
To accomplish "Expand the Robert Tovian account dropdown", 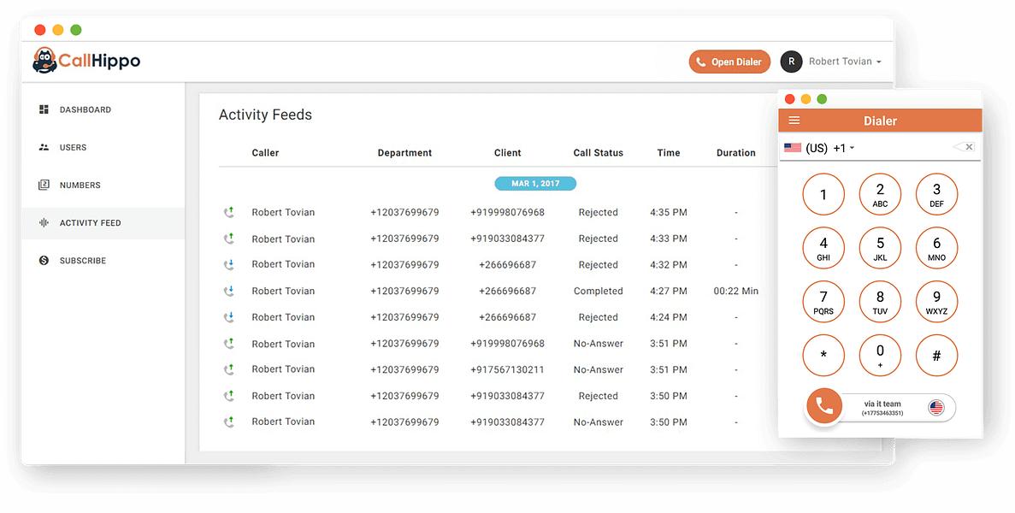I will click(x=845, y=62).
